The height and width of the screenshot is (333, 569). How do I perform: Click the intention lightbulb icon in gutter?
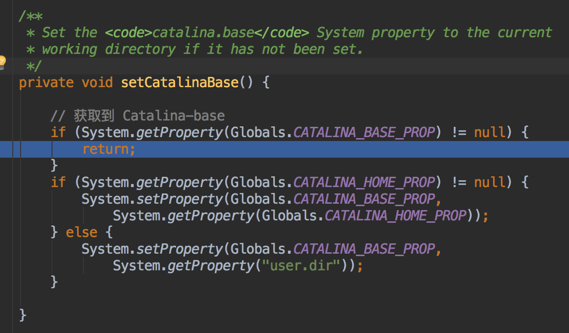click(x=2, y=62)
